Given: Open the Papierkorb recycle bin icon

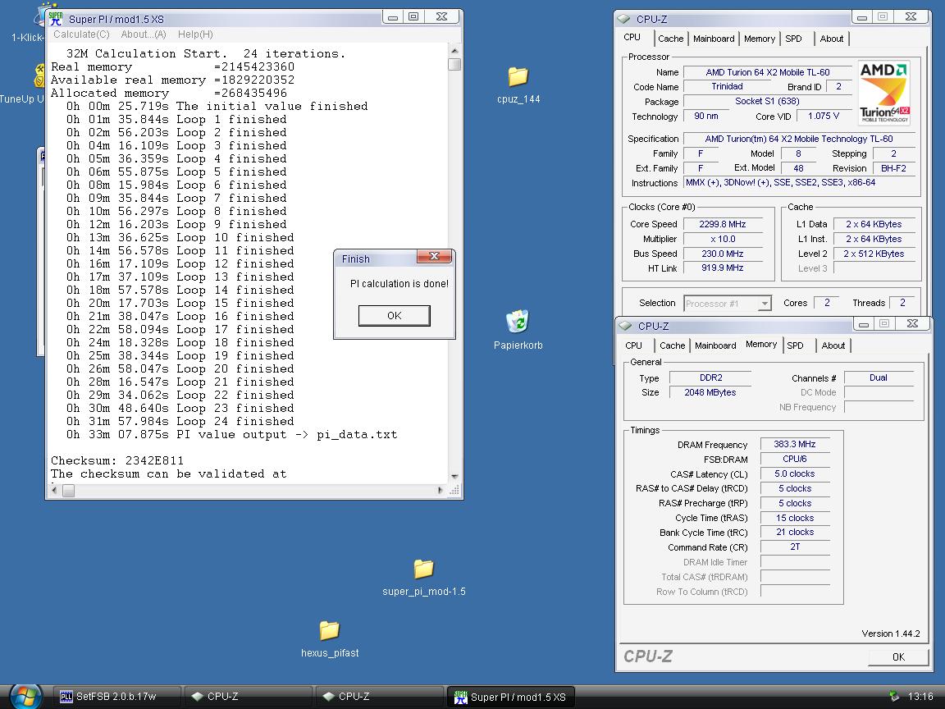Looking at the screenshot, I should click(518, 329).
